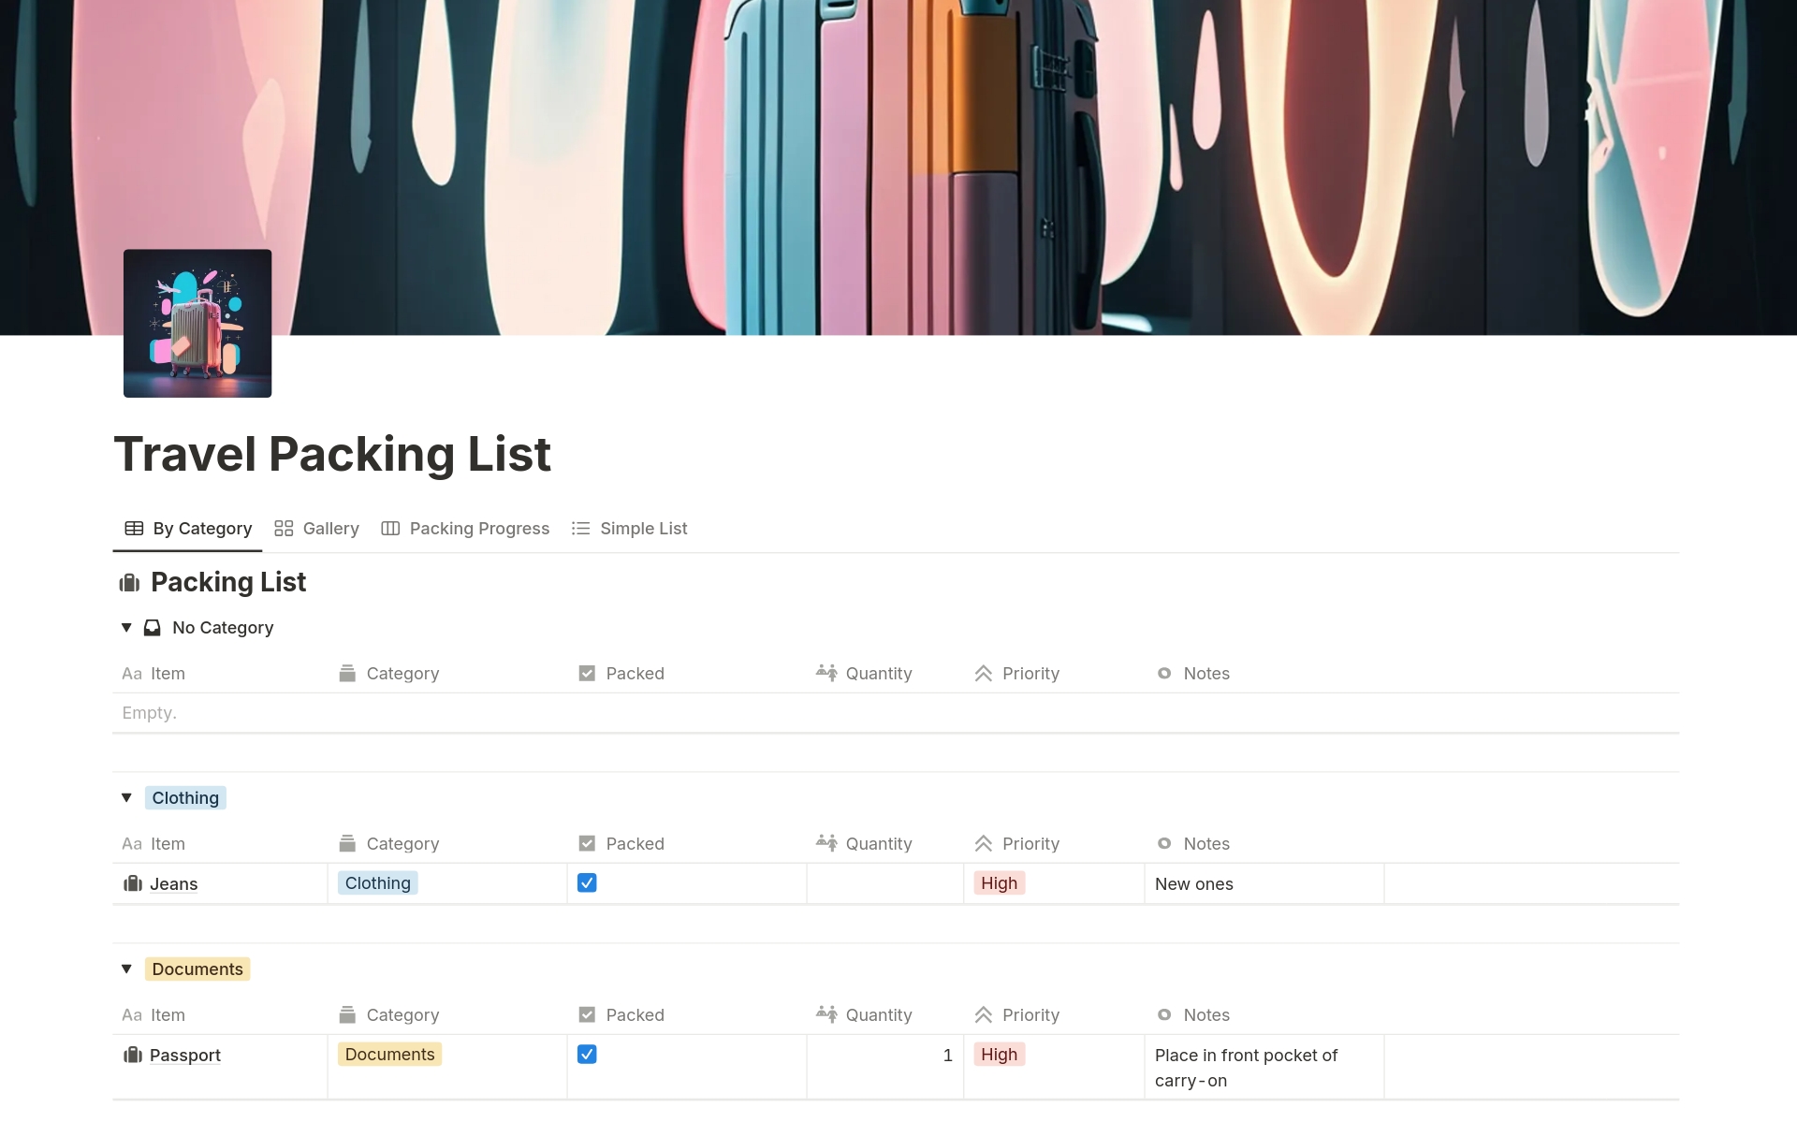Switch to the Simple List tab
This screenshot has width=1797, height=1122.
click(x=629, y=529)
